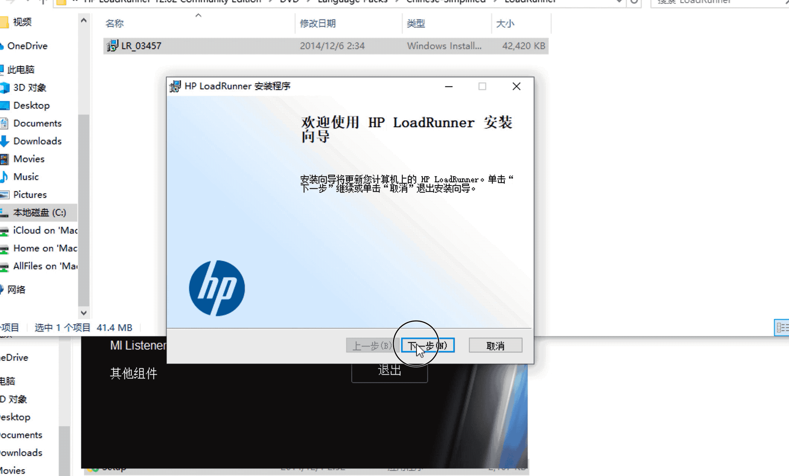The width and height of the screenshot is (789, 476).
Task: Click the HP logo in installer dialog
Action: (217, 287)
